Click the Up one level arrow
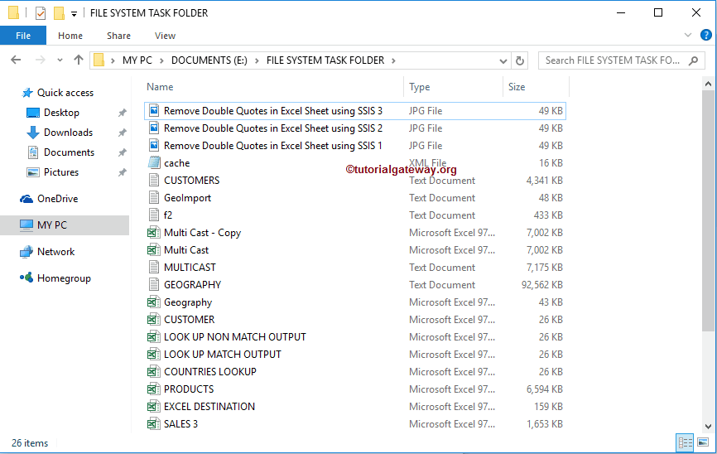The width and height of the screenshot is (717, 454). (79, 60)
